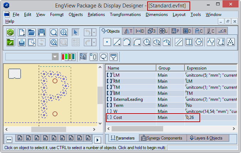Toggle the checkbox for Term parameter
This screenshot has width=241, height=153.
[x=109, y=105]
